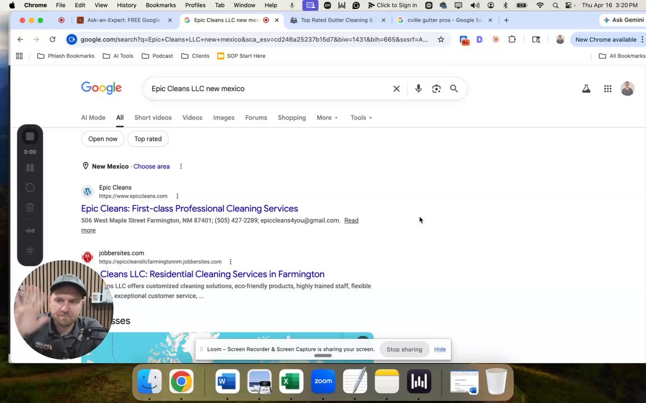Screen dimensions: 646x403
Task: Click the Stop sharing button
Action: [404, 349]
